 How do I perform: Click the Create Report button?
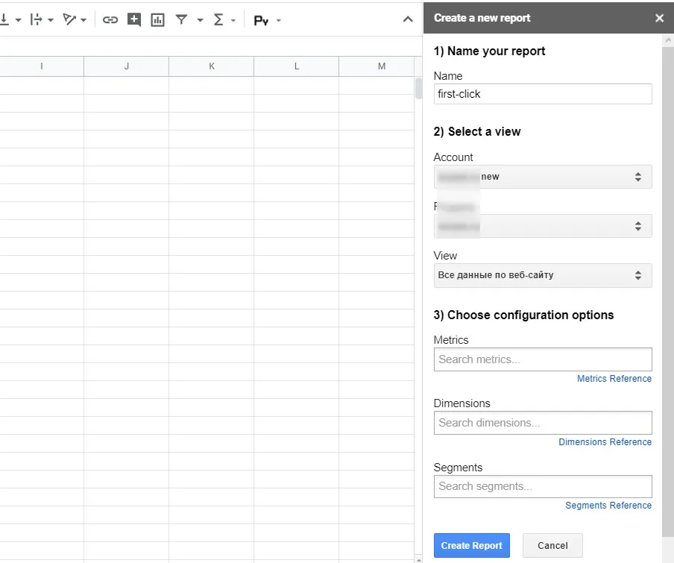pyautogui.click(x=471, y=545)
